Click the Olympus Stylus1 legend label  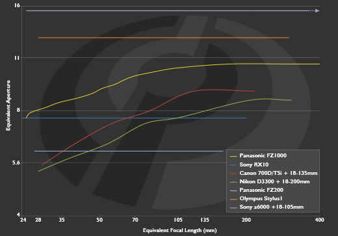pos(261,198)
